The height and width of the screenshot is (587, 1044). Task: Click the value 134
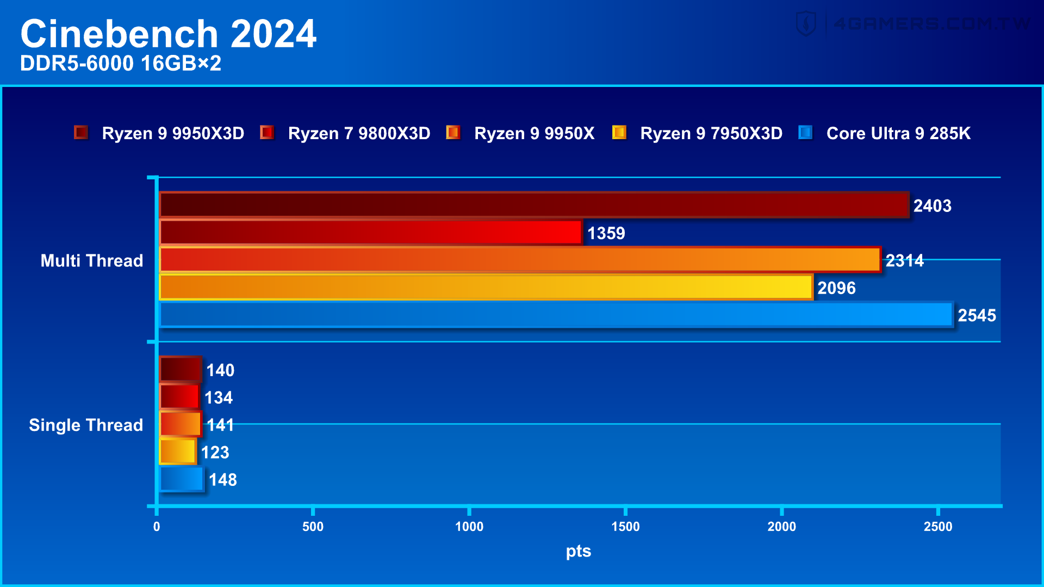click(x=219, y=398)
